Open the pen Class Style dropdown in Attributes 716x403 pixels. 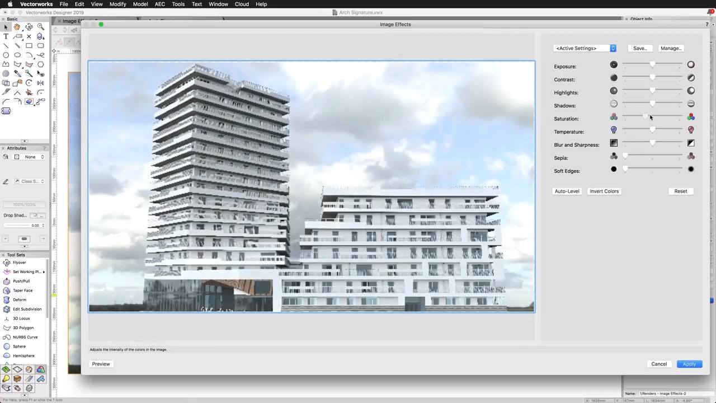(29, 181)
